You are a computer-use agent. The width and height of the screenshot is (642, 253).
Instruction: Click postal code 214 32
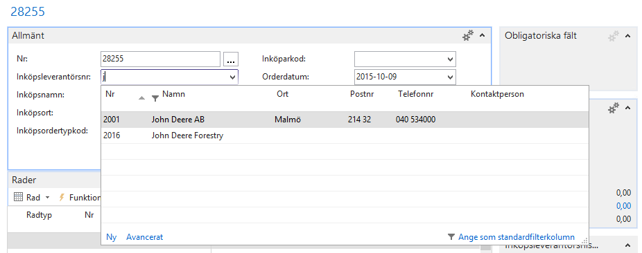pyautogui.click(x=360, y=120)
